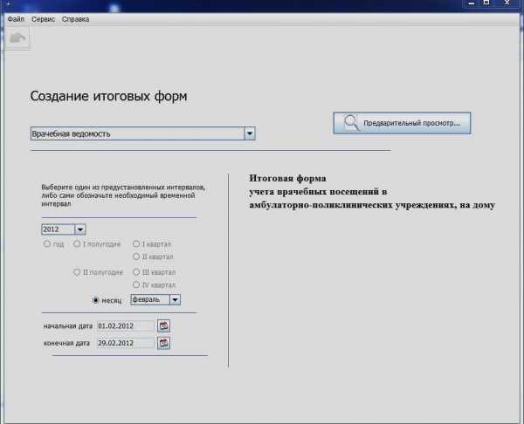Open the Сервис menu
Image resolution: width=524 pixels, height=424 pixels.
point(43,18)
